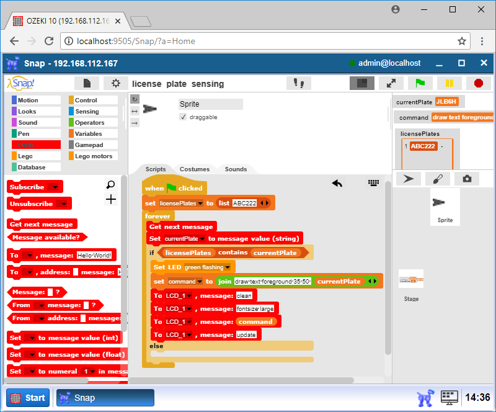
Task: Select left-right only rotation style icon
Action: coord(135,111)
